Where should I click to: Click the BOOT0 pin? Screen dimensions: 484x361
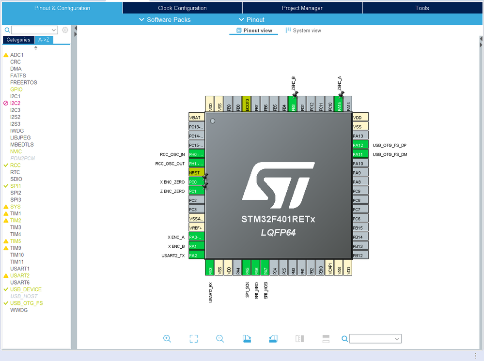[246, 104]
